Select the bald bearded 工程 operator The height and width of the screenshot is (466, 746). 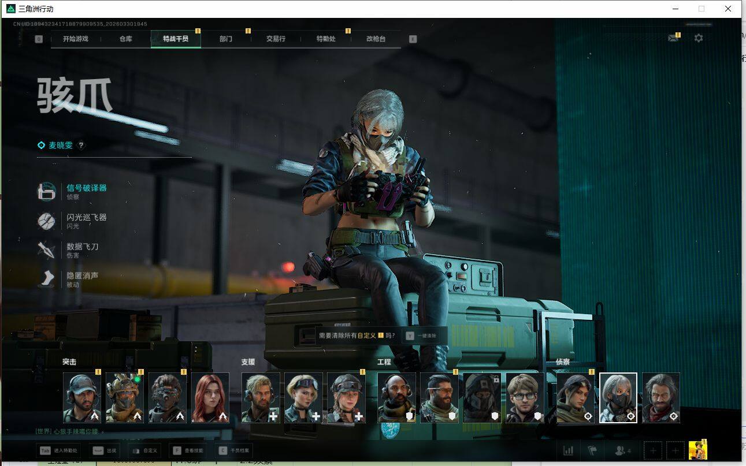pos(396,398)
